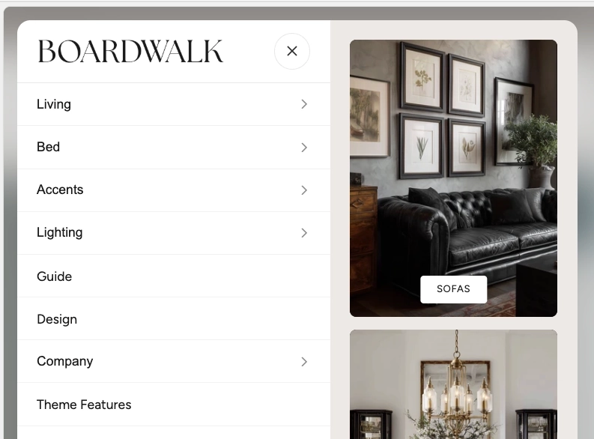This screenshot has width=594, height=439.
Task: Expand the Bed submenu arrow
Action: [x=304, y=148]
